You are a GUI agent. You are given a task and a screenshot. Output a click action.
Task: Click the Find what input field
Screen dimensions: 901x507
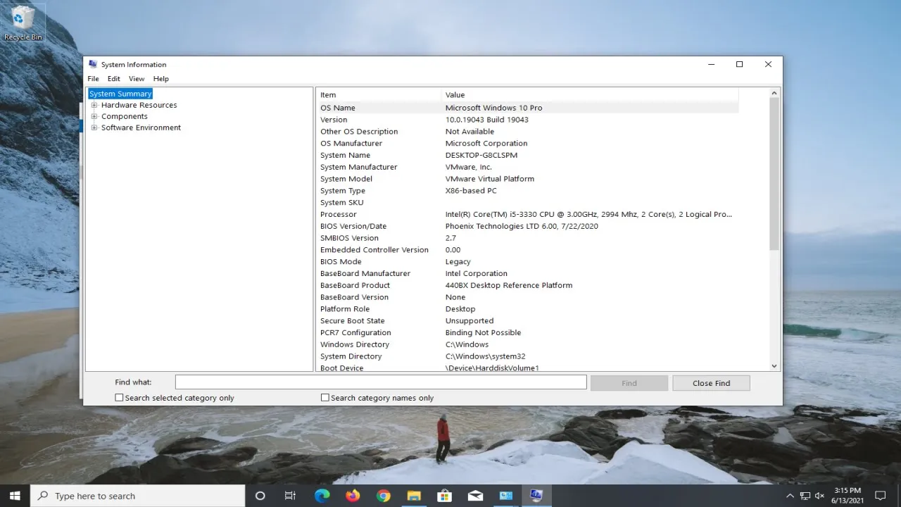pos(381,382)
